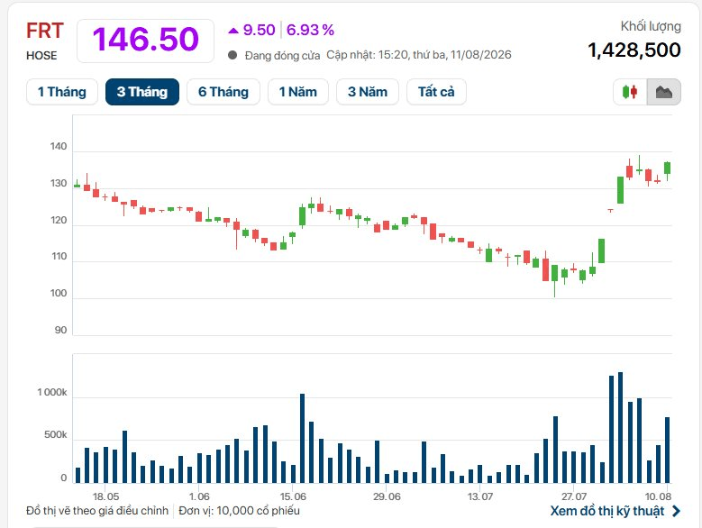Click the 100 price axis label
702x528 pixels.
pos(59,293)
